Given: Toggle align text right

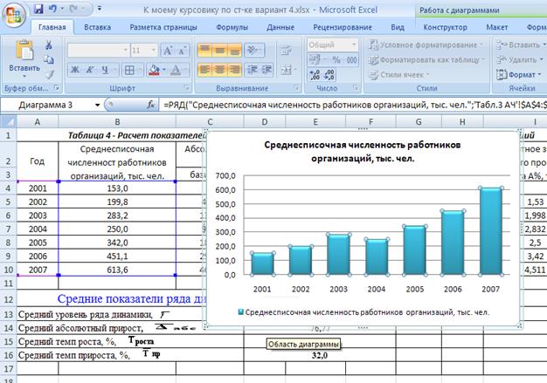Looking at the screenshot, I should click(x=234, y=70).
